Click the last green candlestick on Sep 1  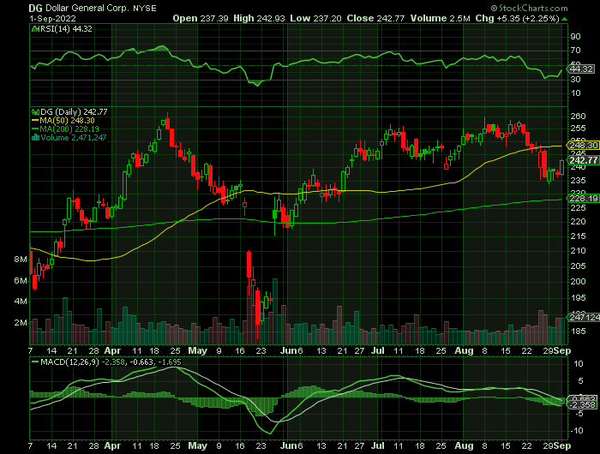pyautogui.click(x=562, y=167)
